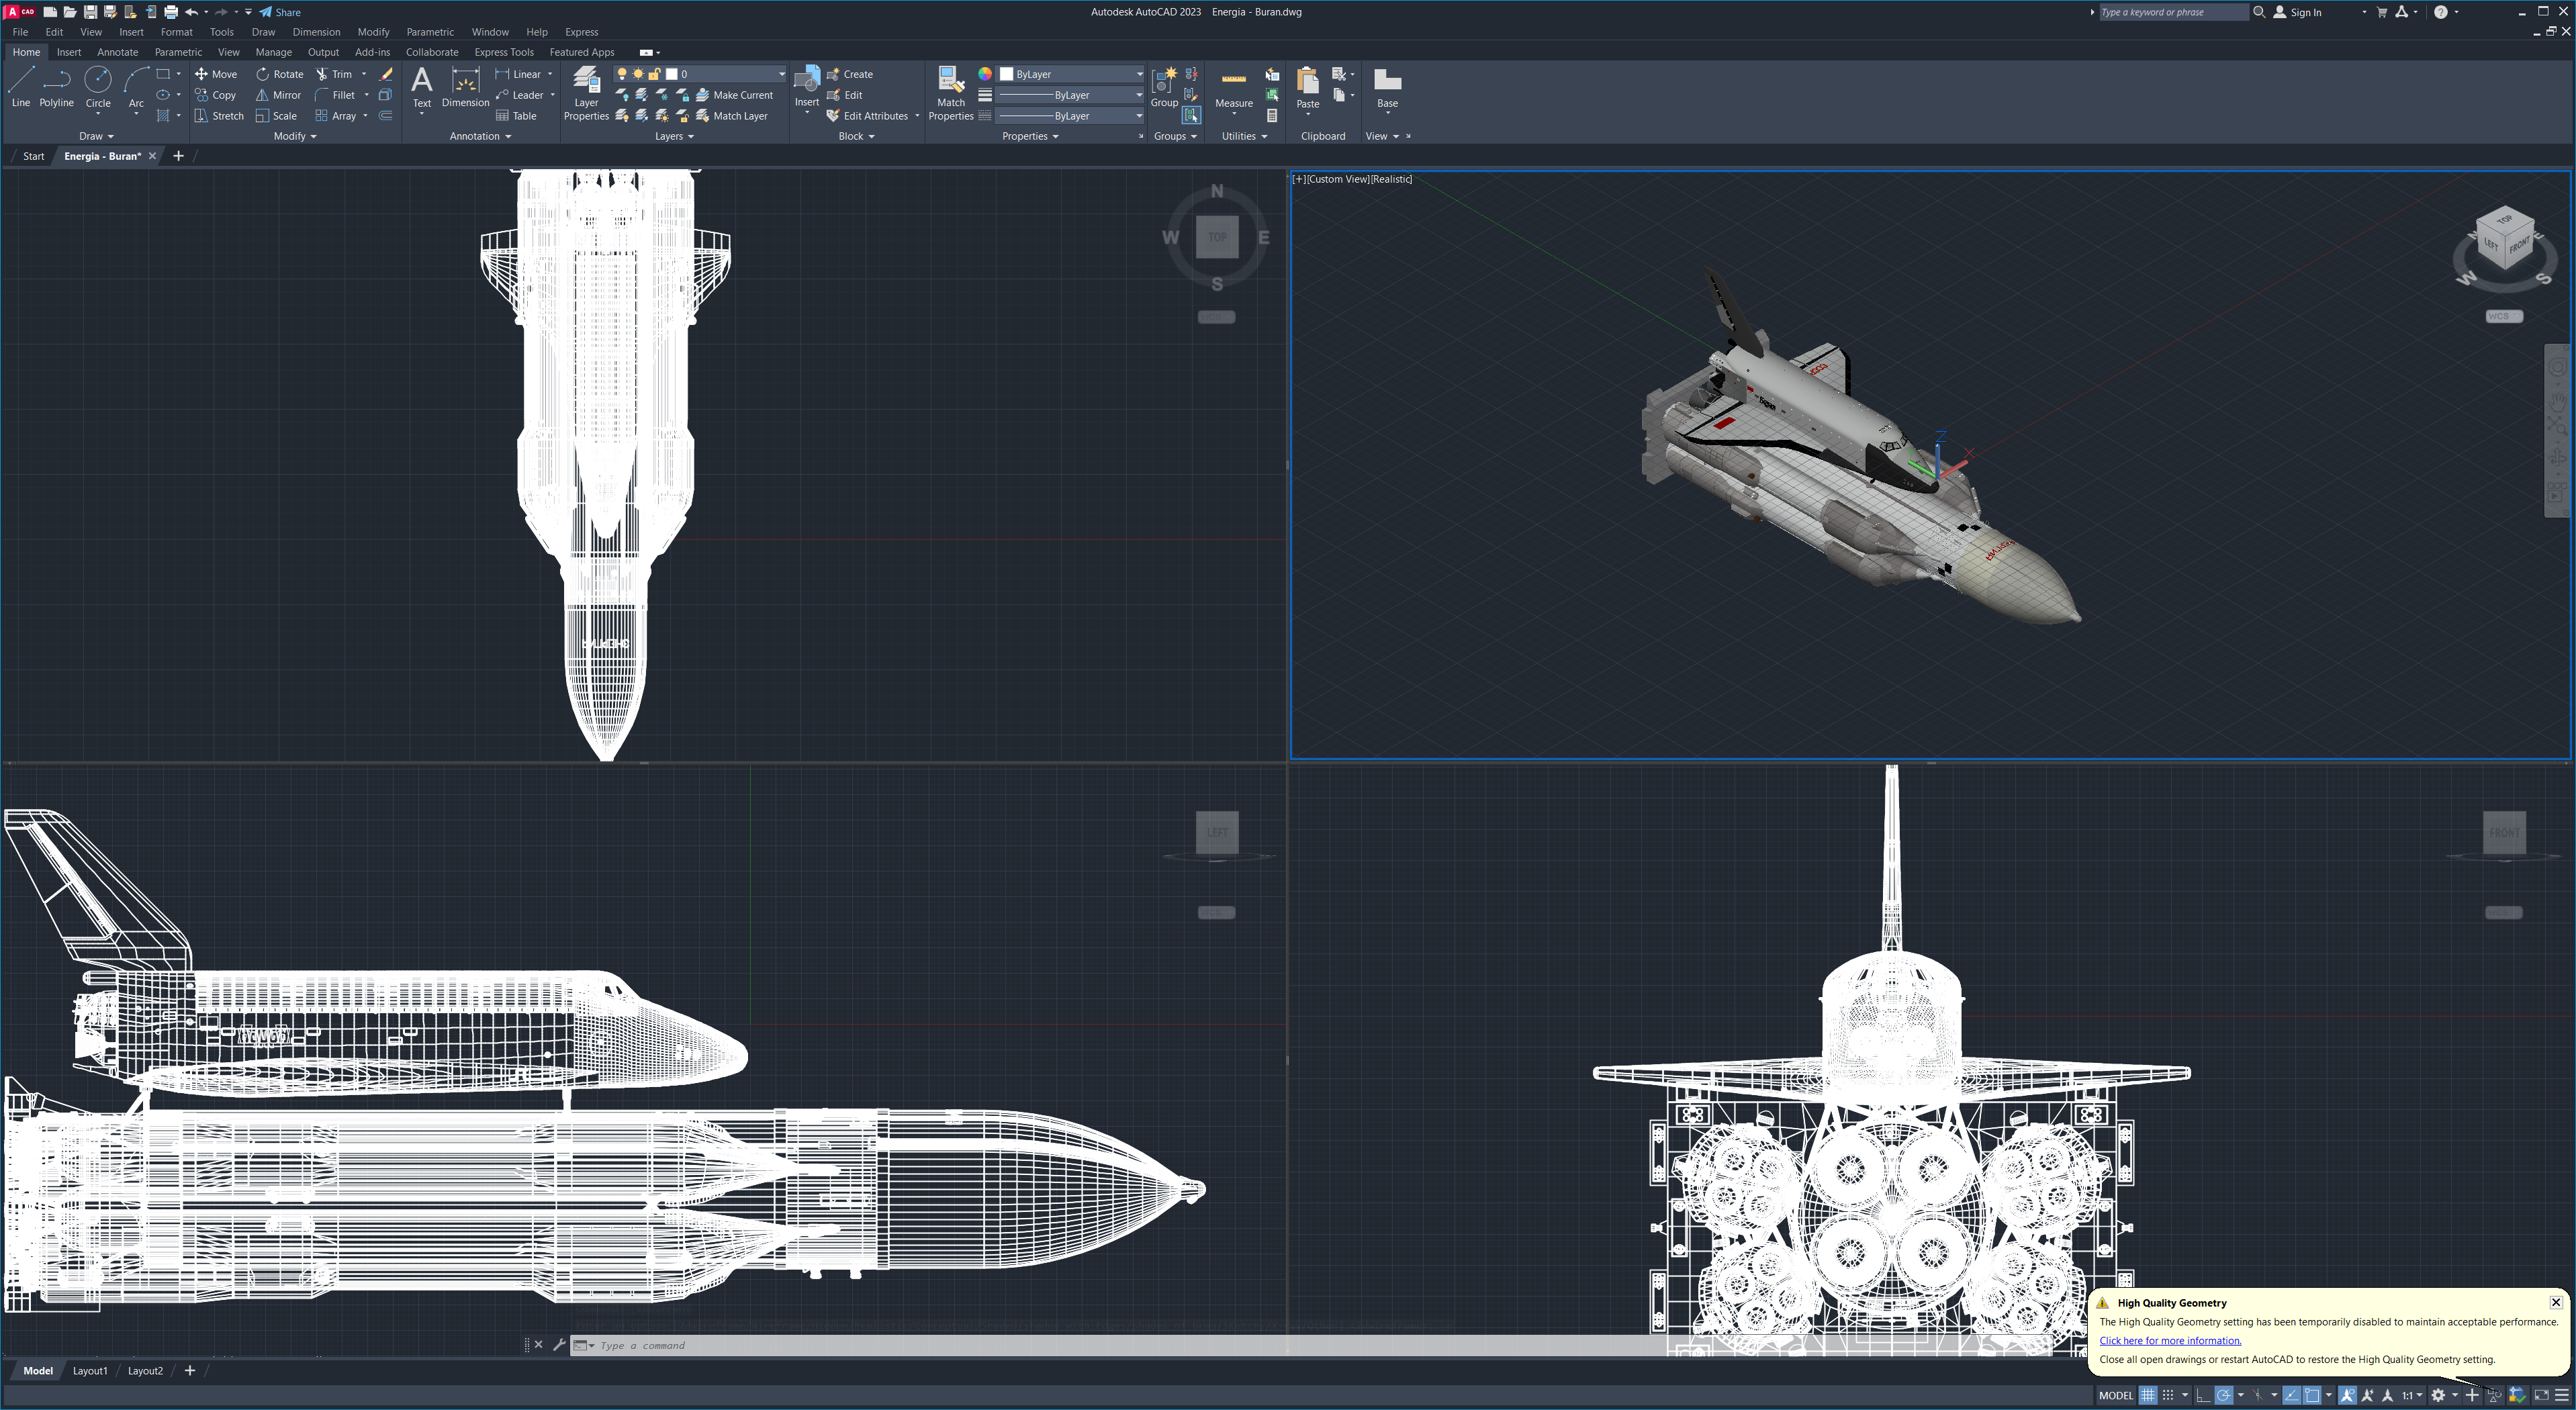Open linetype ByLayer dropdown
The height and width of the screenshot is (1410, 2576).
[x=1071, y=116]
